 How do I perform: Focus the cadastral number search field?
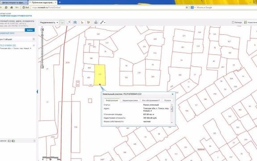(12, 30)
